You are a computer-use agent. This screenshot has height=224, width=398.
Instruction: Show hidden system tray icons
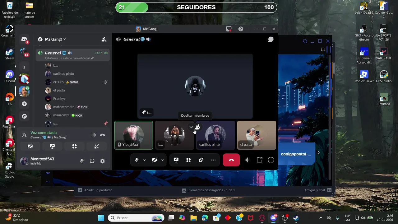coord(321,218)
